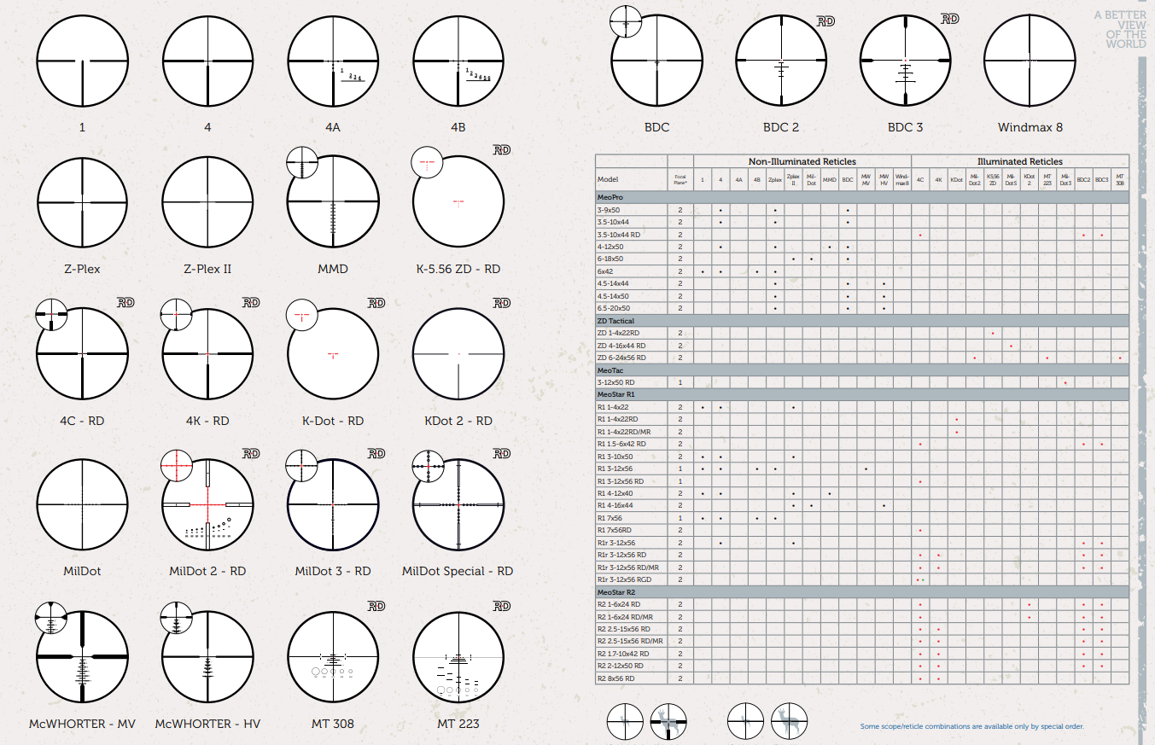
Task: Click the Illuminated Reticles column group header
Action: [1019, 161]
